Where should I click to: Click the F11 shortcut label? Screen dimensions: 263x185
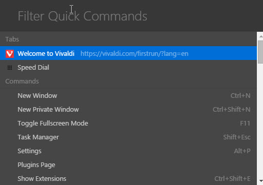coord(245,124)
